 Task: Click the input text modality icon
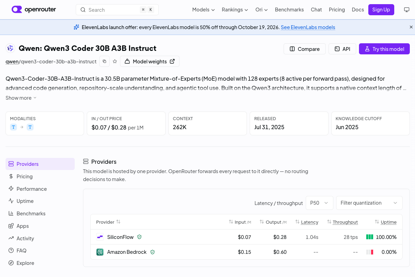(13, 127)
